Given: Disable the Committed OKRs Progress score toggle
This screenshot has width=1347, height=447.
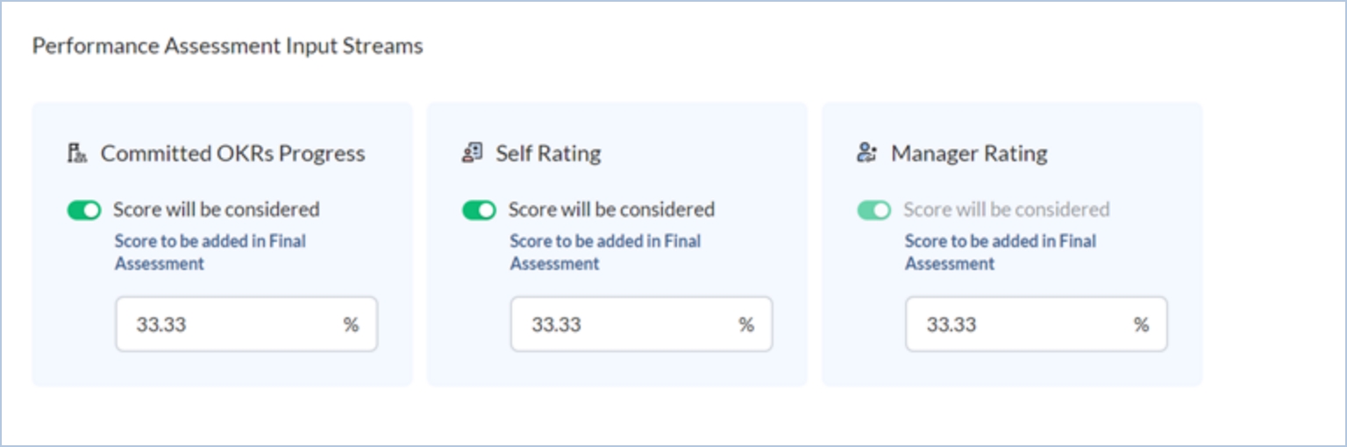Looking at the screenshot, I should pos(84,210).
